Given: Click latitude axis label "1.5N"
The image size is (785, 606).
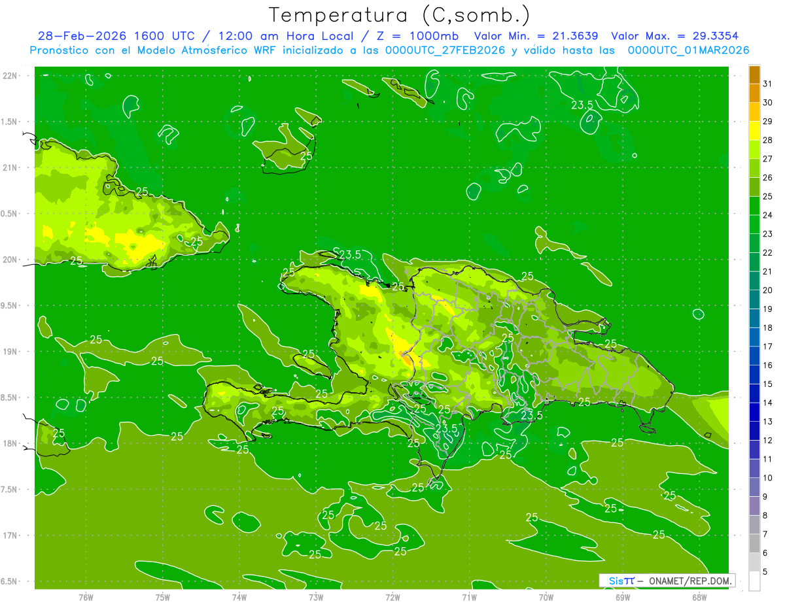Looking at the screenshot, I should tap(10, 122).
